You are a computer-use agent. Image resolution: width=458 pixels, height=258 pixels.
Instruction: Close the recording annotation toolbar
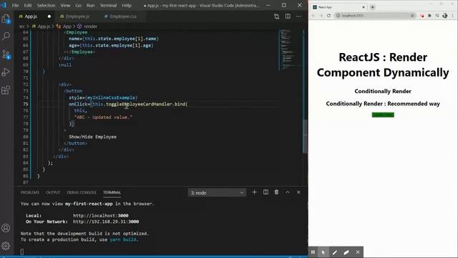click(x=358, y=252)
